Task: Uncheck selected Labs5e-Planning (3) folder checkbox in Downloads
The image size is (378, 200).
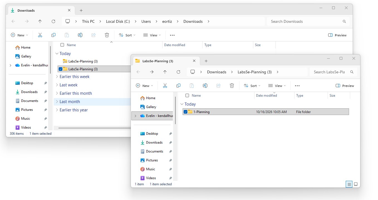Action: coord(60,69)
